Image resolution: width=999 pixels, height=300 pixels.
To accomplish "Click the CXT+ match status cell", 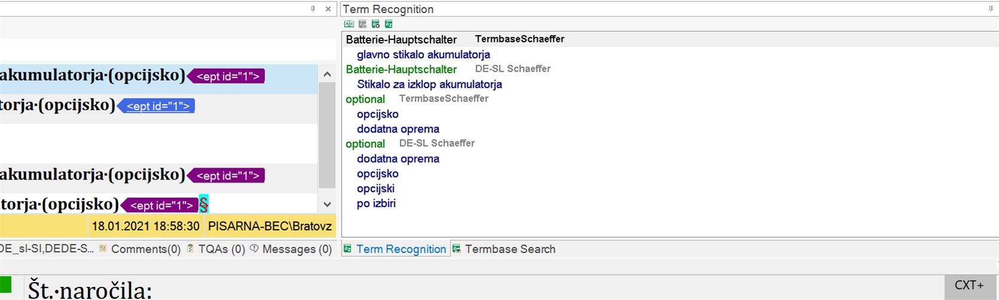I will 969,286.
